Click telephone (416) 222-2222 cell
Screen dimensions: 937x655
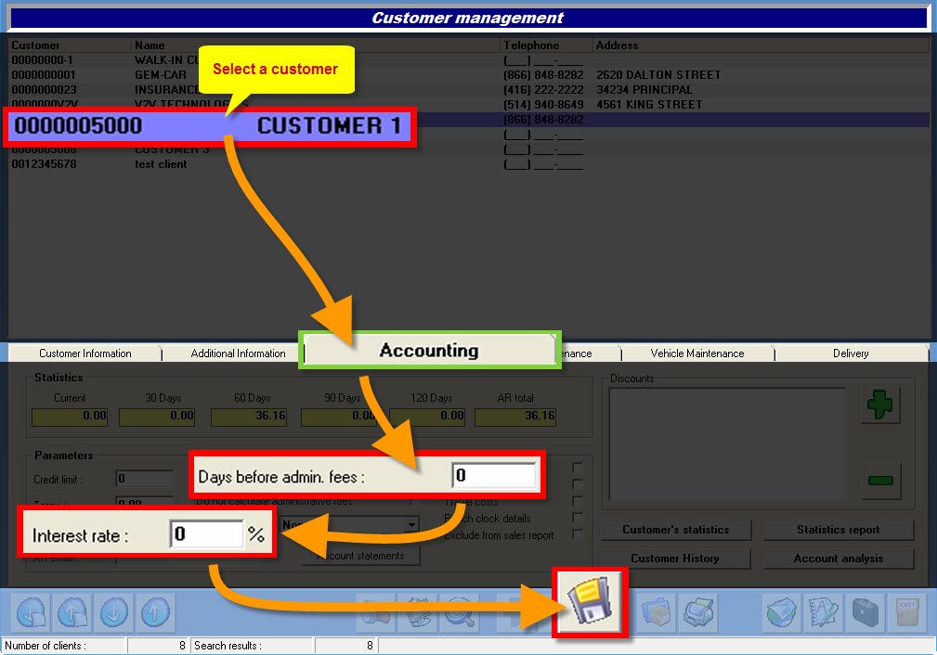(544, 90)
